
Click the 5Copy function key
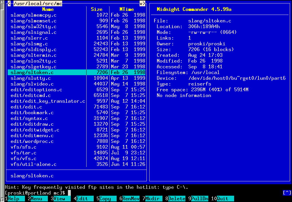point(106,199)
